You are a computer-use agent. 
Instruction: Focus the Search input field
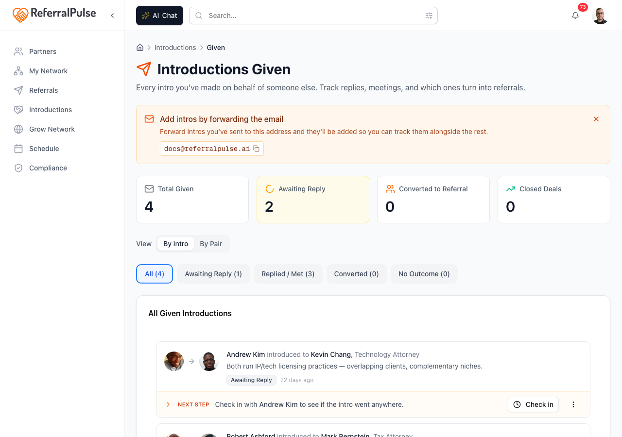[313, 16]
